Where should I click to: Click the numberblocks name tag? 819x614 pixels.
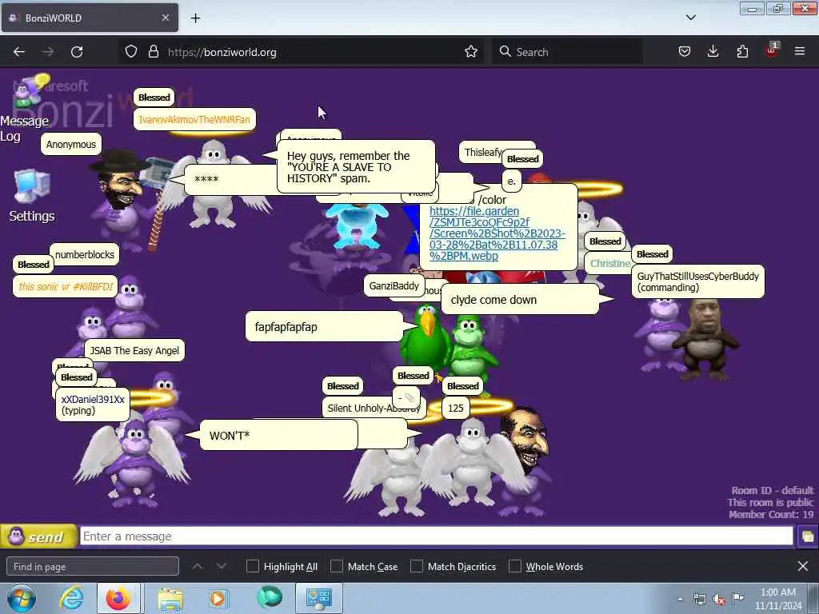click(85, 255)
